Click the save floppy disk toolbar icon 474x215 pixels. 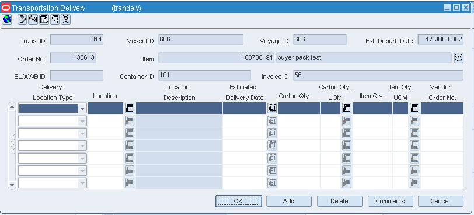(44, 20)
